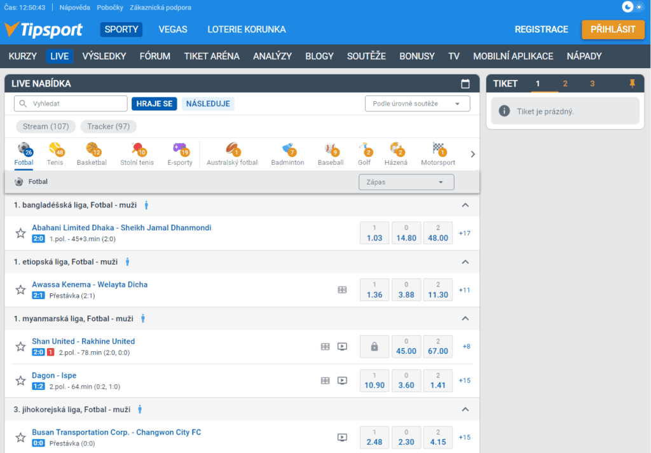Select the Stolní tenis sport icon
Image resolution: width=651 pixels, height=453 pixels.
[137, 154]
